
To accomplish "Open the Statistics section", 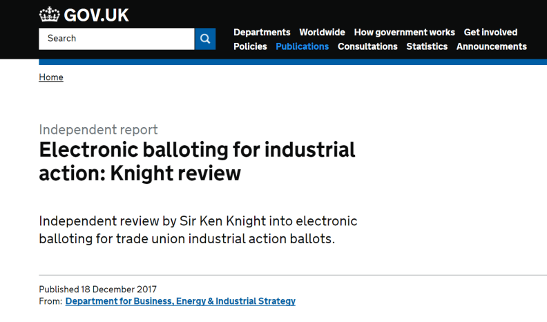I will click(427, 47).
